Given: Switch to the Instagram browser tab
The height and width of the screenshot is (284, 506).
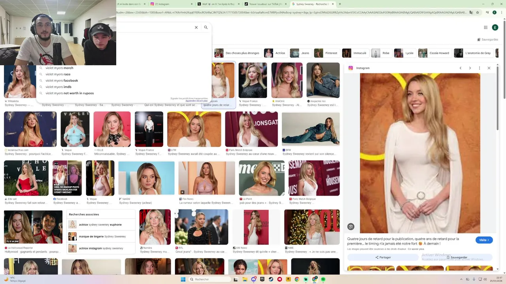Looking at the screenshot, I should 172,4.
